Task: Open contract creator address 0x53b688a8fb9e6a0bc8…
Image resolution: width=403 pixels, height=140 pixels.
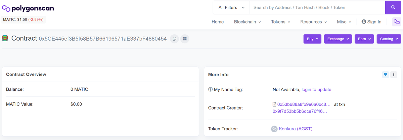Action: click(304, 104)
